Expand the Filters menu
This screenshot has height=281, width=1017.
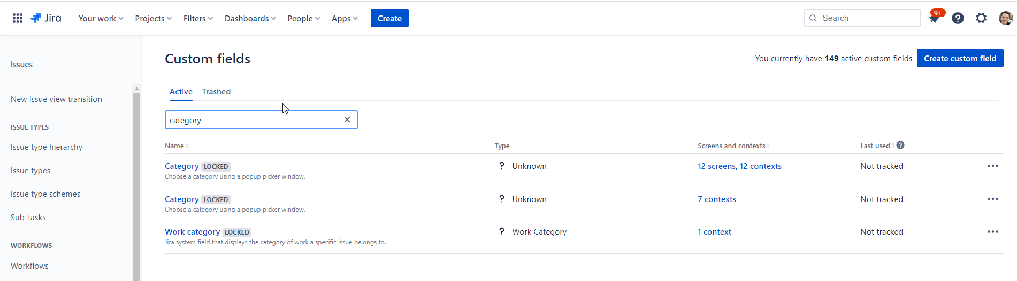(x=198, y=18)
